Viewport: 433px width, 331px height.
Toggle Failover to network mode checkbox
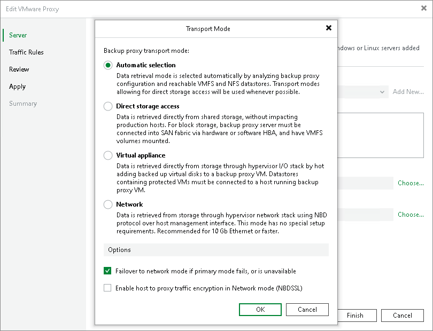(x=107, y=271)
